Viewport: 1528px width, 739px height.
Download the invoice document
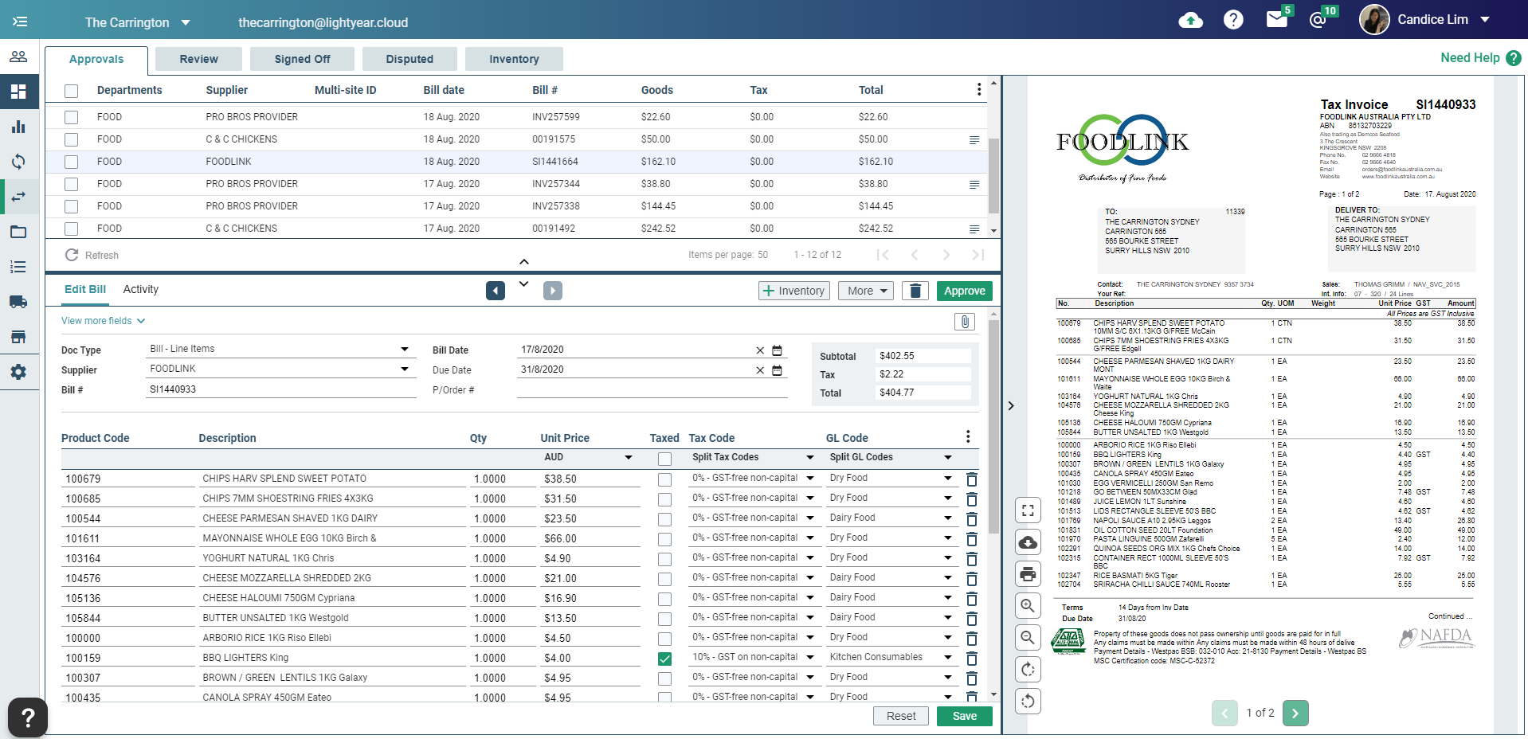tap(1028, 542)
